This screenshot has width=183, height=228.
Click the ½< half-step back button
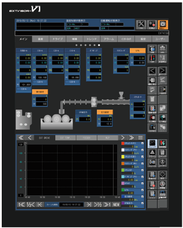click(x=30, y=204)
